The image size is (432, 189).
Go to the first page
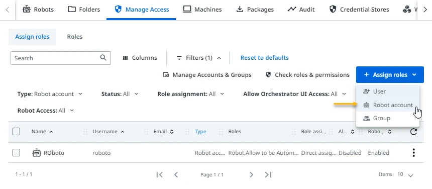coord(159,174)
